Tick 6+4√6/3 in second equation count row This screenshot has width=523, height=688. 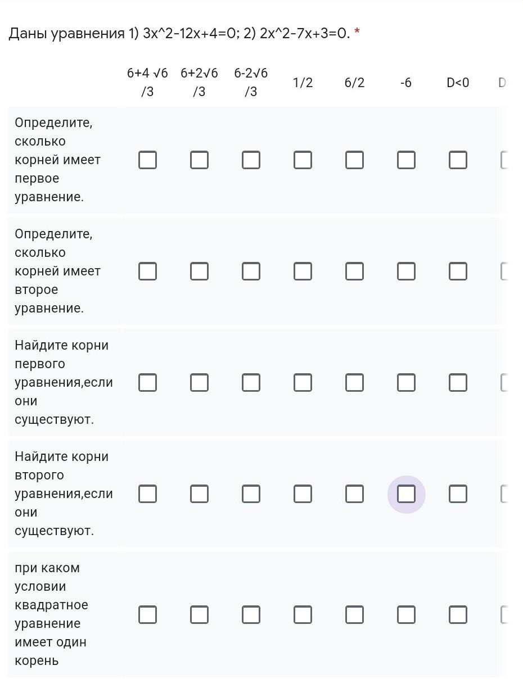(147, 271)
